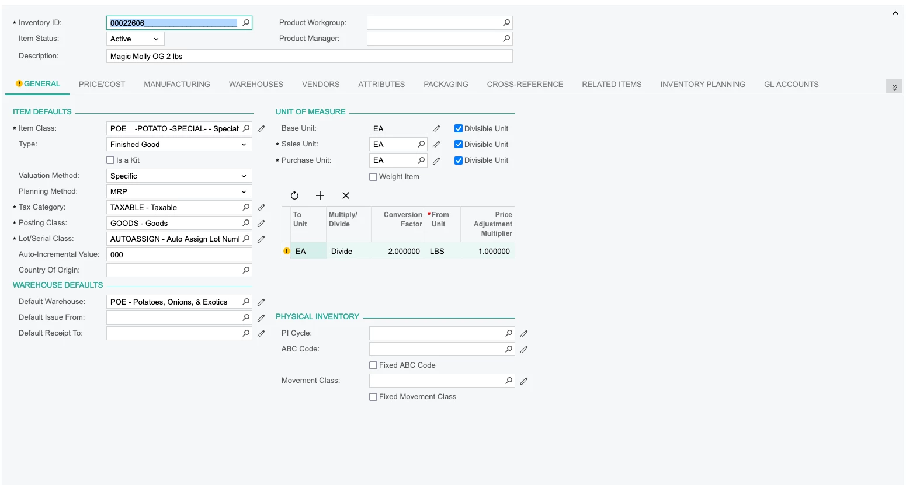The height and width of the screenshot is (485, 906).
Task: Edit Default Warehouse with pencil icon
Action: pos(261,302)
